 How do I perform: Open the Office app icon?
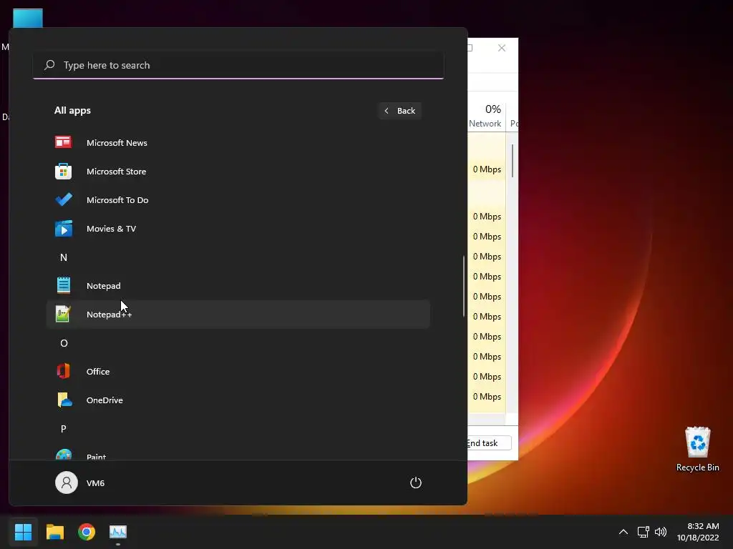click(64, 371)
